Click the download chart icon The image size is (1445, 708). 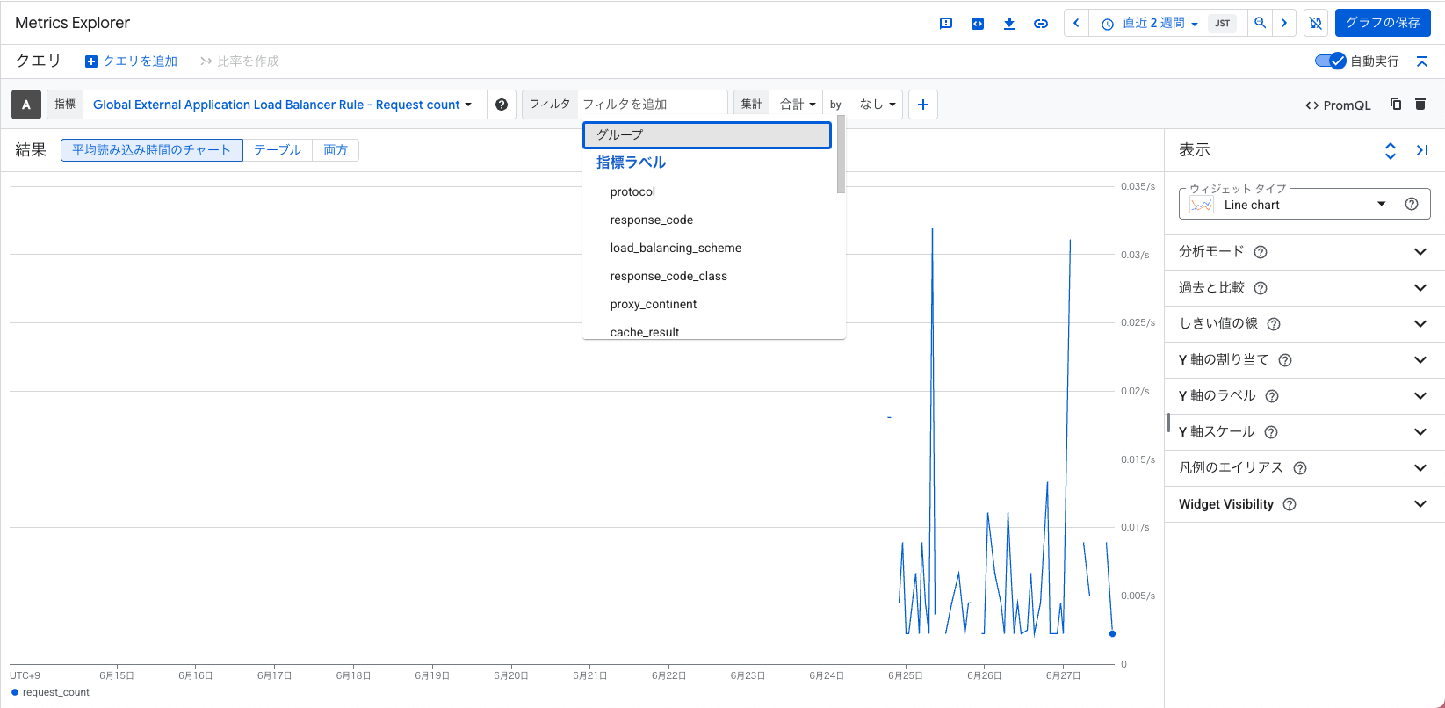(1009, 24)
